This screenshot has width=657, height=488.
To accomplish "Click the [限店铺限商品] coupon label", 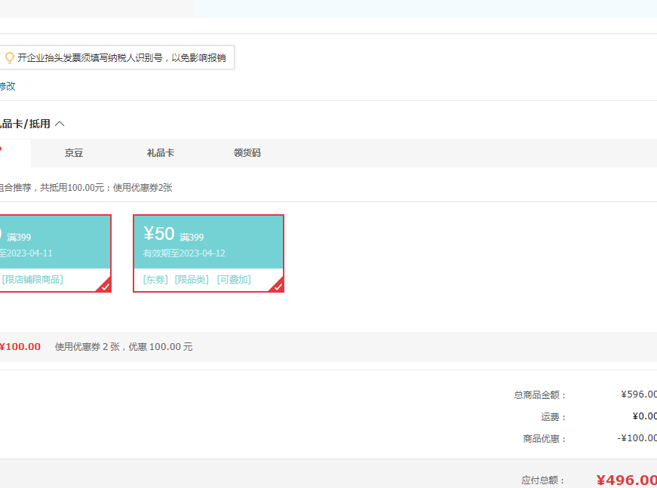I will click(32, 279).
